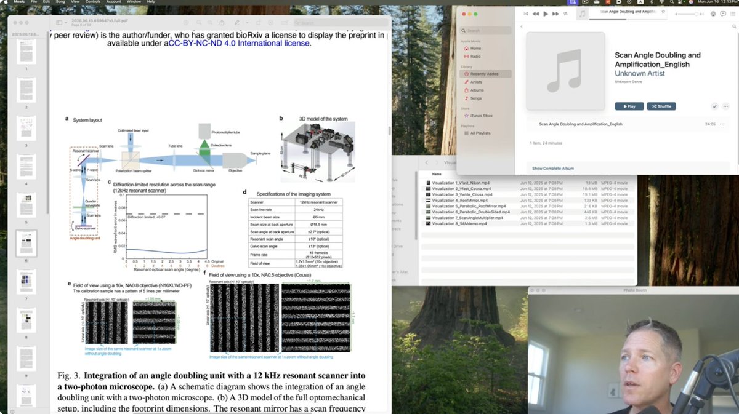Viewport: 739px width, 414px height.
Task: Skip to the next track in Music
Action: coord(556,14)
